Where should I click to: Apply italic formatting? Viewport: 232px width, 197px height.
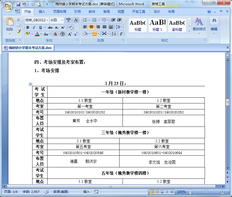(x=34, y=27)
